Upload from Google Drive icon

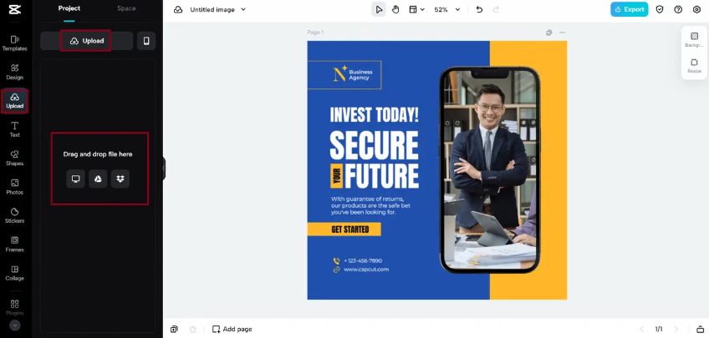click(x=98, y=179)
